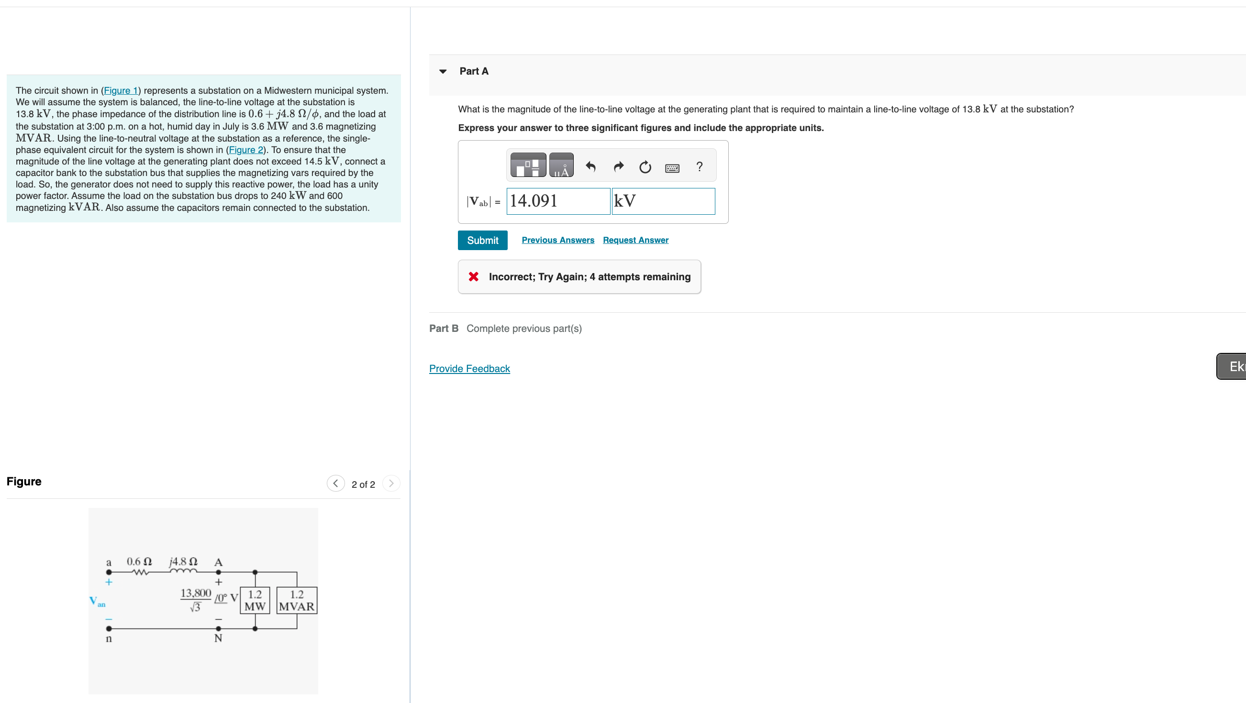Image resolution: width=1246 pixels, height=703 pixels.
Task: Click the reset circular arrow icon
Action: coord(645,167)
